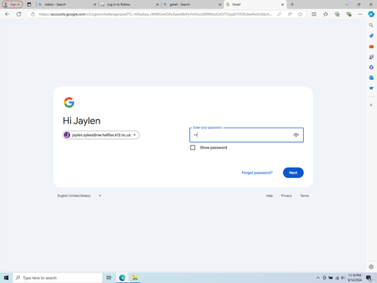
Task: Go back to the previous page
Action: (x=7, y=14)
